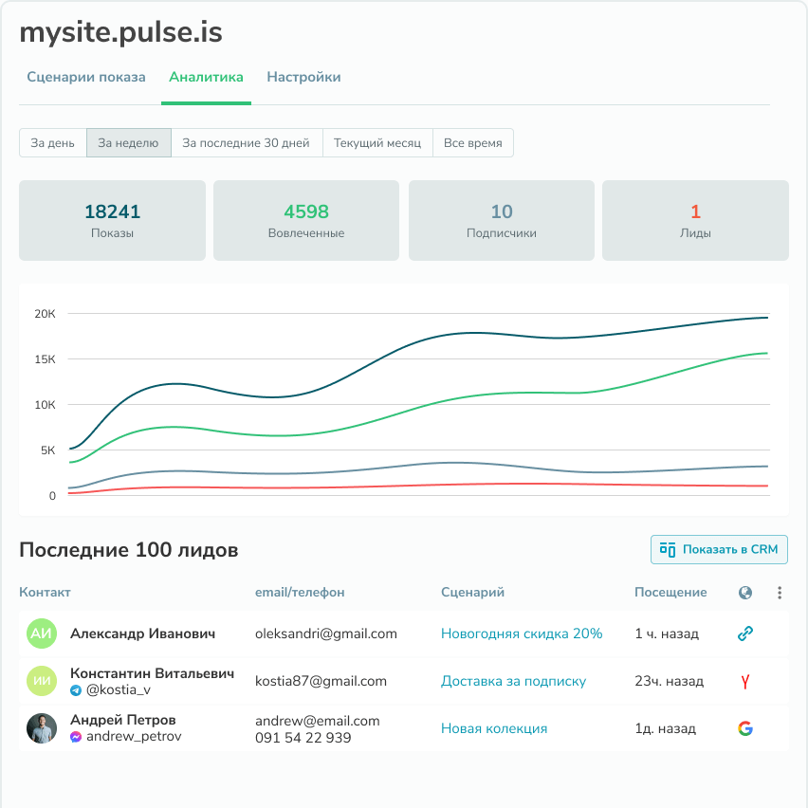Click the email kostia87@gmail.com

click(321, 681)
